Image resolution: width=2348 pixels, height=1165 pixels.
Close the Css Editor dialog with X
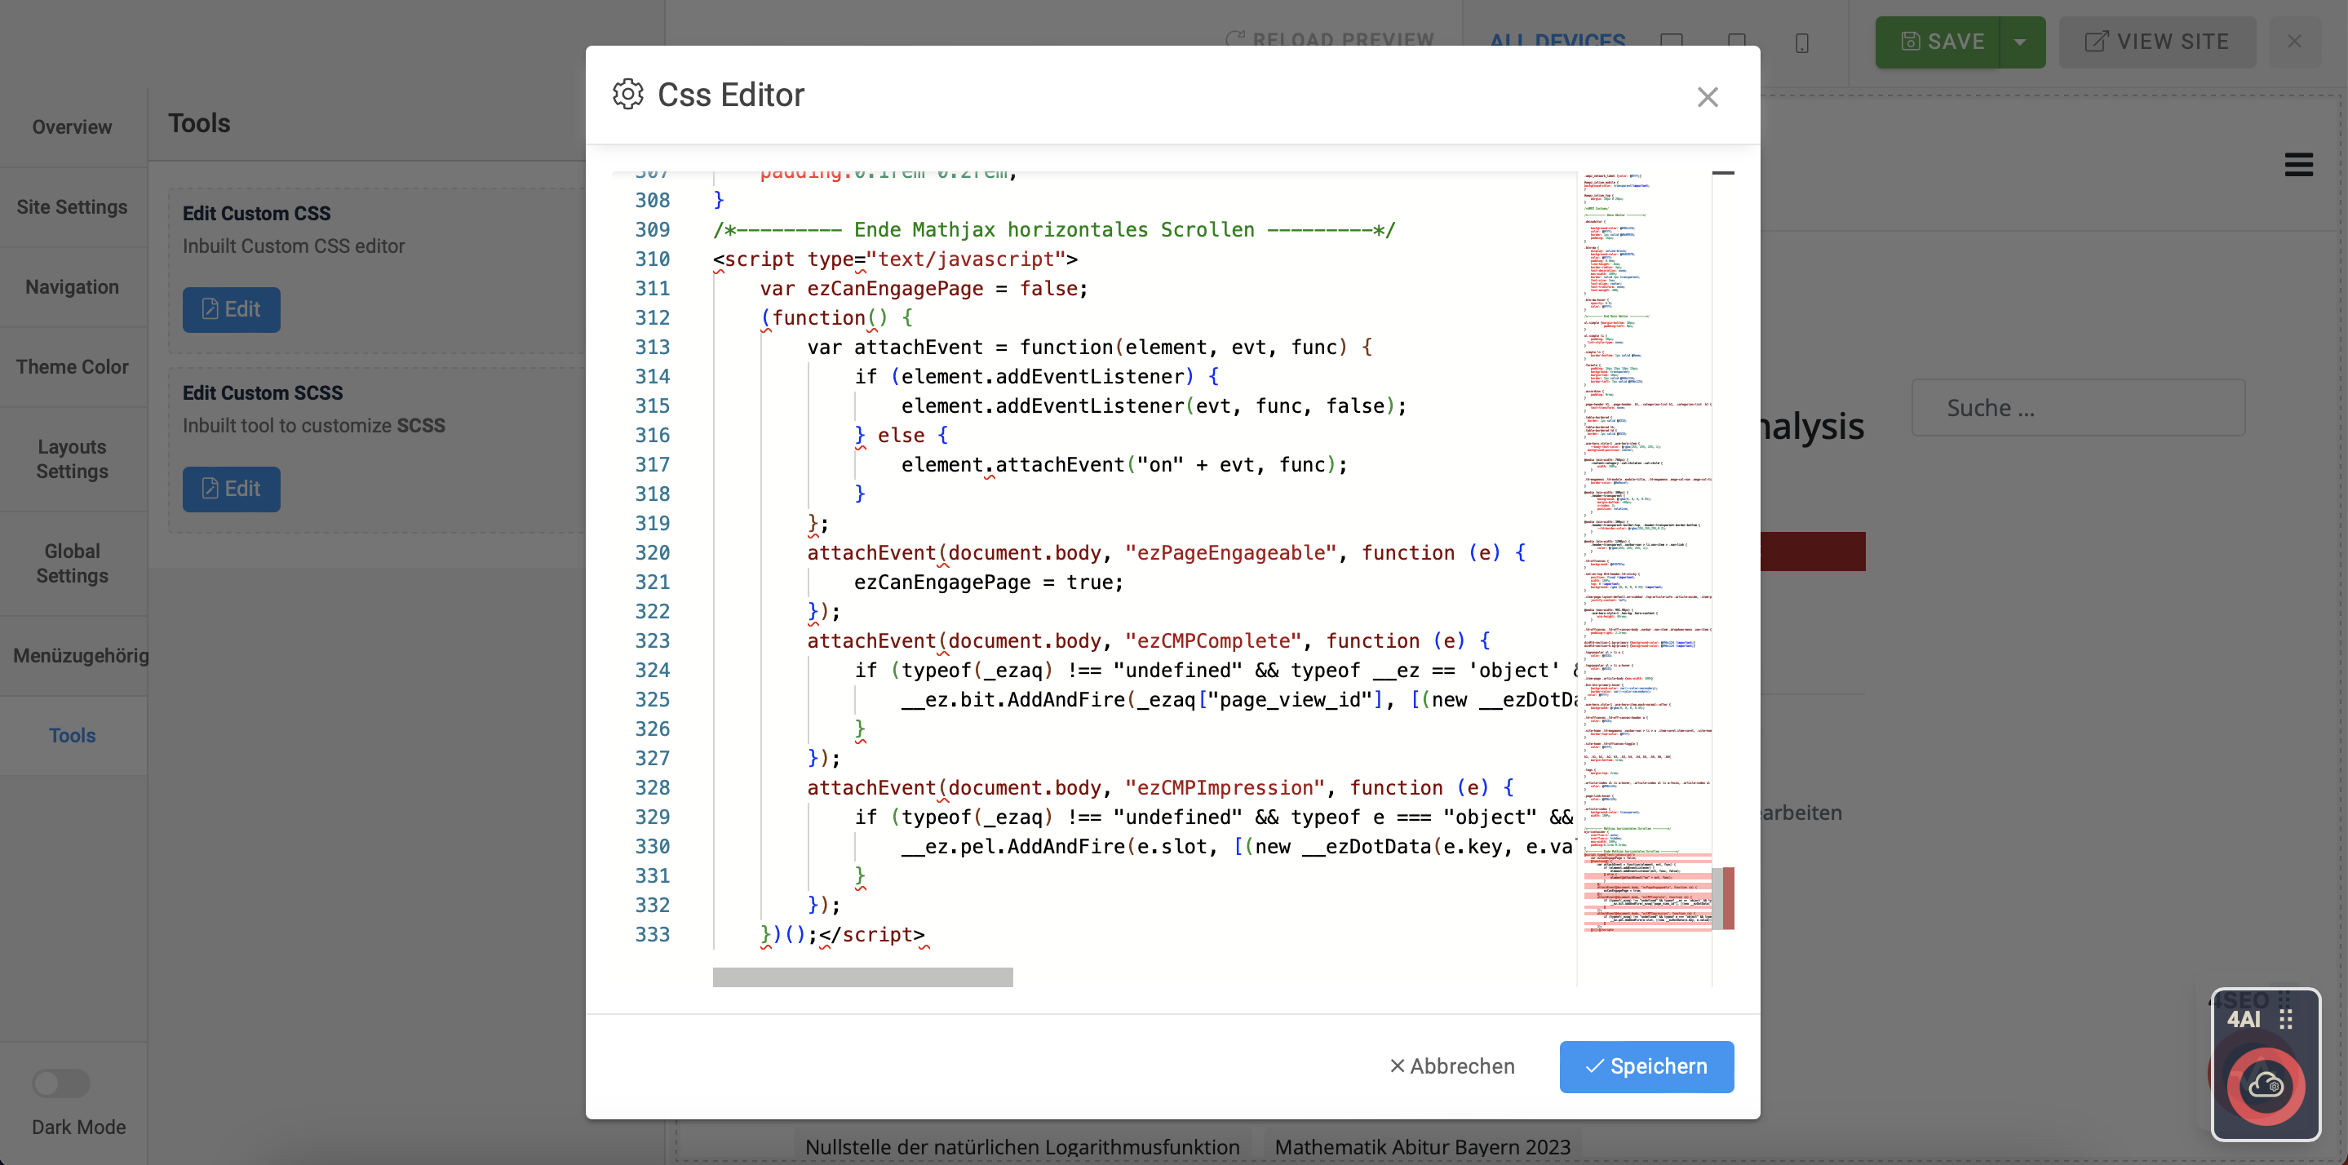tap(1708, 96)
